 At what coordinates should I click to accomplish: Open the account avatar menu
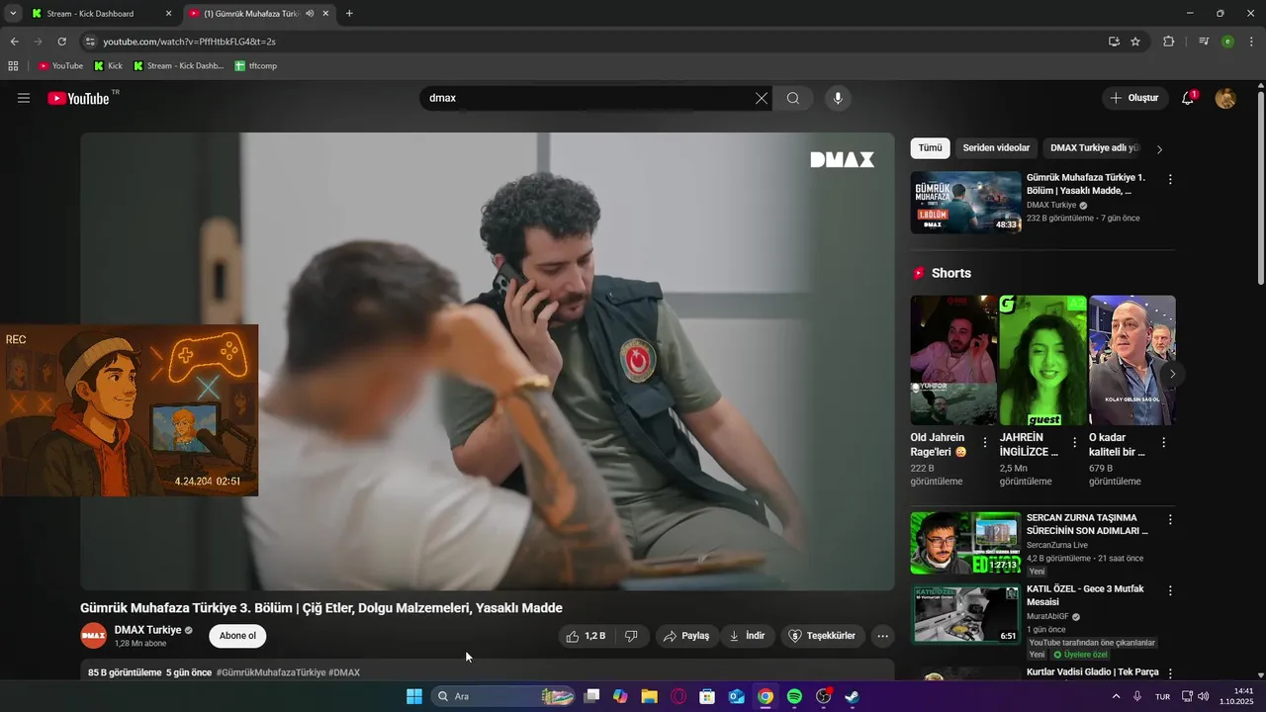[1225, 98]
